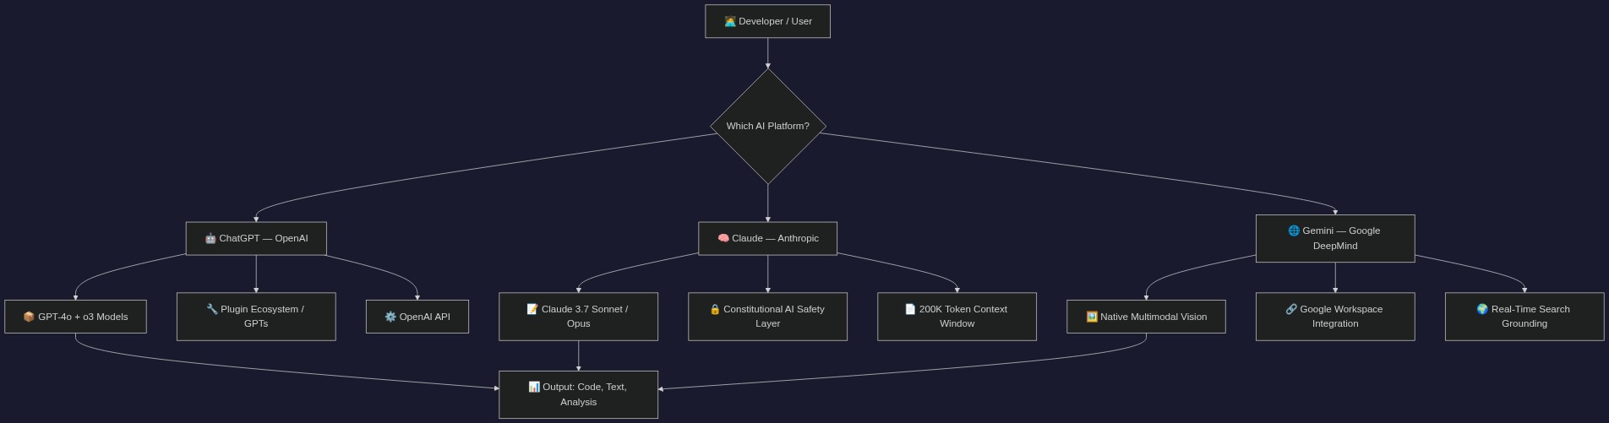The image size is (1609, 423).
Task: Select the Which AI Platform? decision diamond
Action: click(768, 126)
